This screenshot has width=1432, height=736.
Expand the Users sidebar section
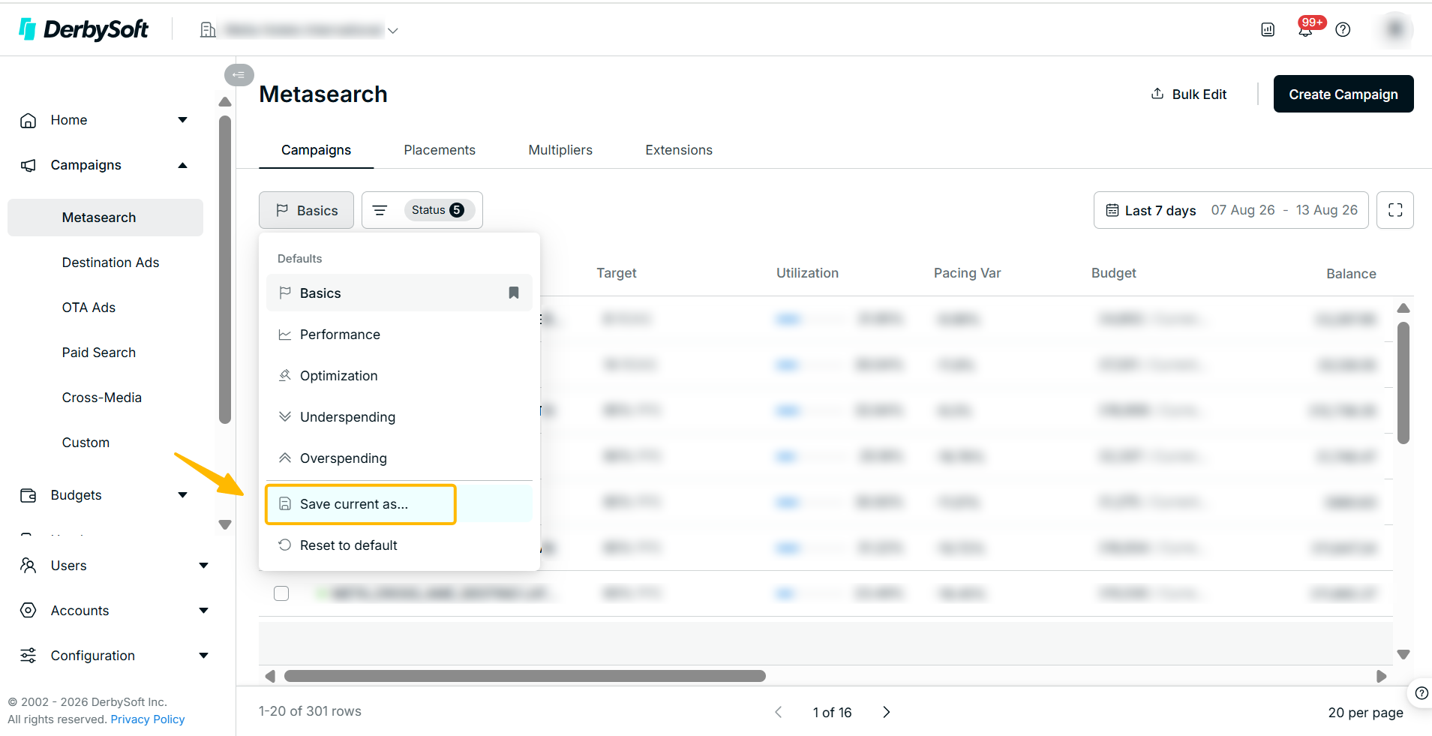tap(203, 566)
